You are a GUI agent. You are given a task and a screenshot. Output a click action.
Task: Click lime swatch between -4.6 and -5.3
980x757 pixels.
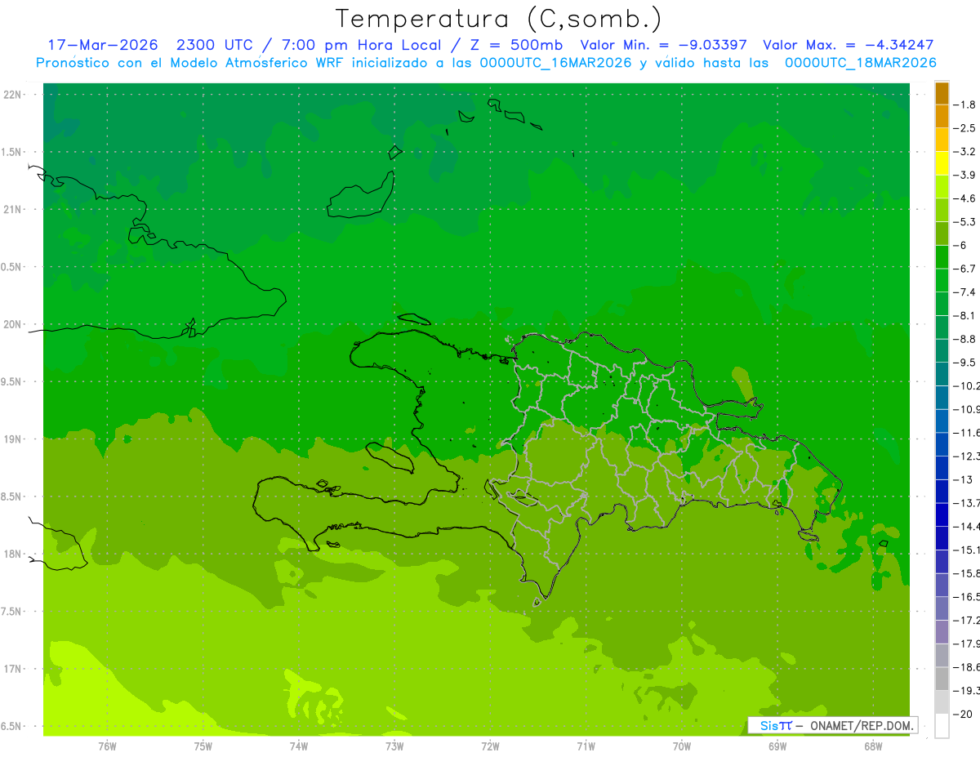pos(942,211)
